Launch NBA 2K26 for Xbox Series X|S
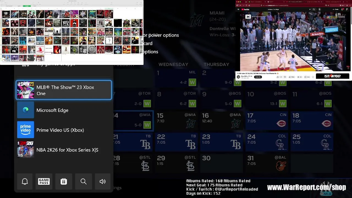 (64, 150)
